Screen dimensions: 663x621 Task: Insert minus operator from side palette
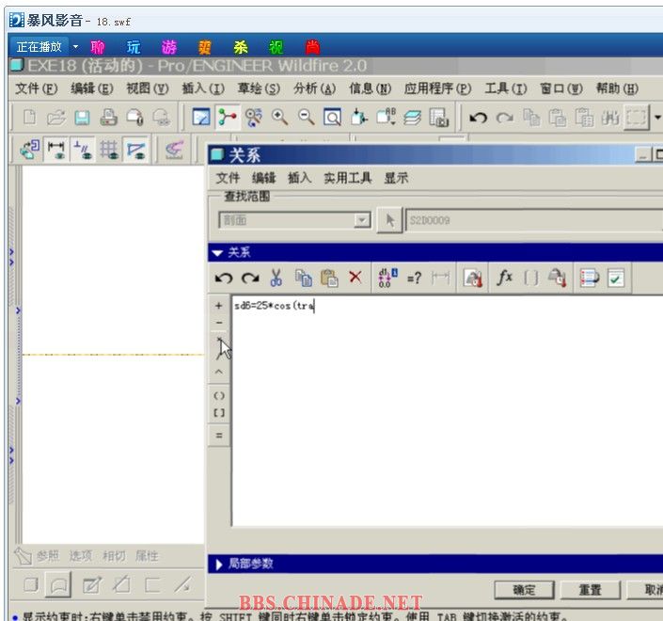tap(218, 323)
